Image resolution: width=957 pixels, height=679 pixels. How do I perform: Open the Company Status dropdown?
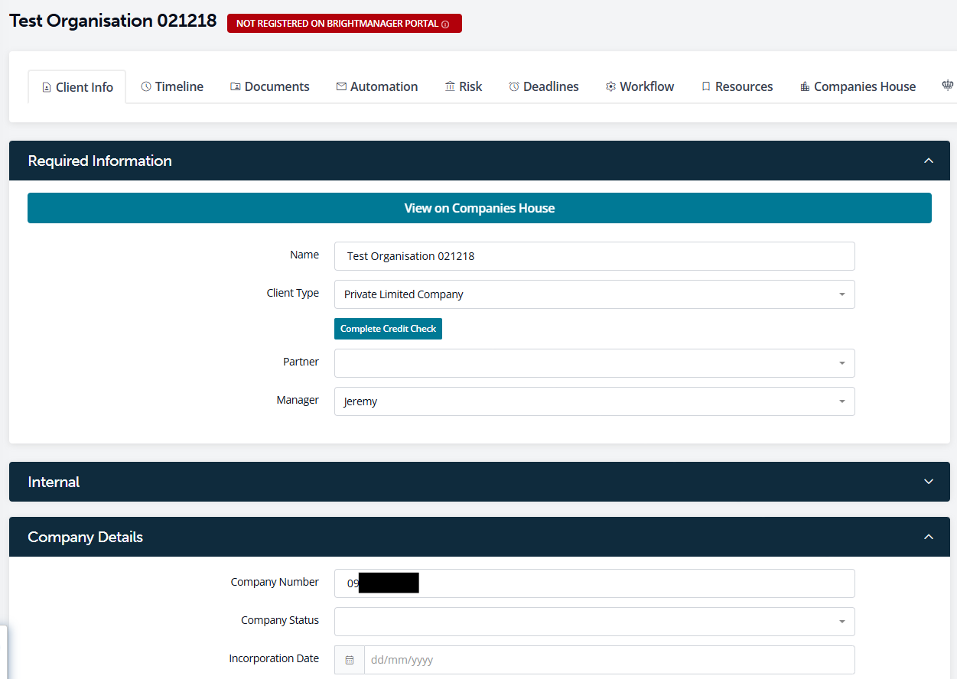click(x=594, y=622)
